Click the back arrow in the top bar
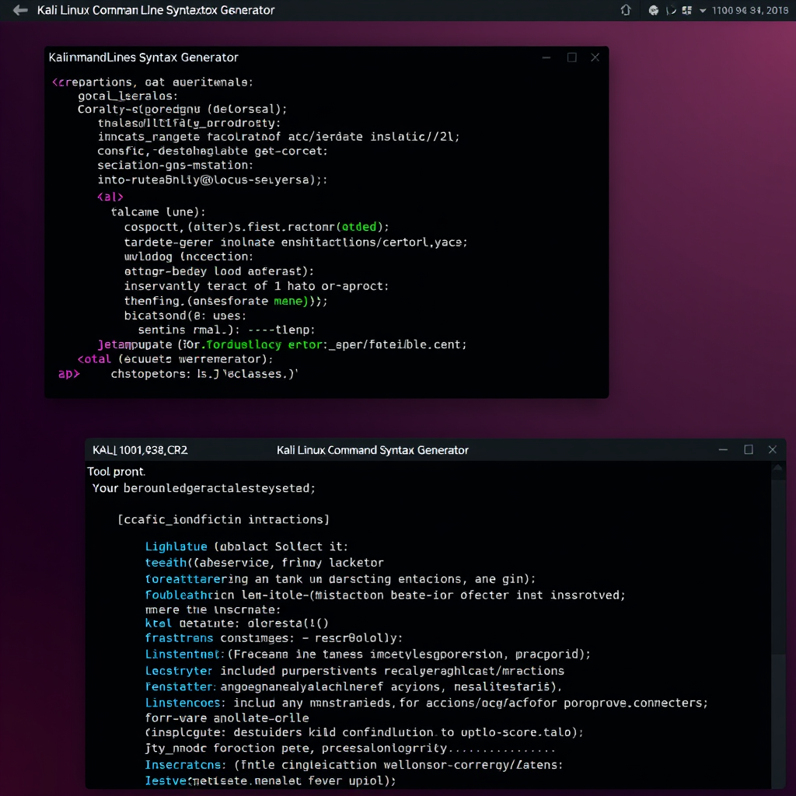The height and width of the screenshot is (796, 796). pyautogui.click(x=19, y=10)
